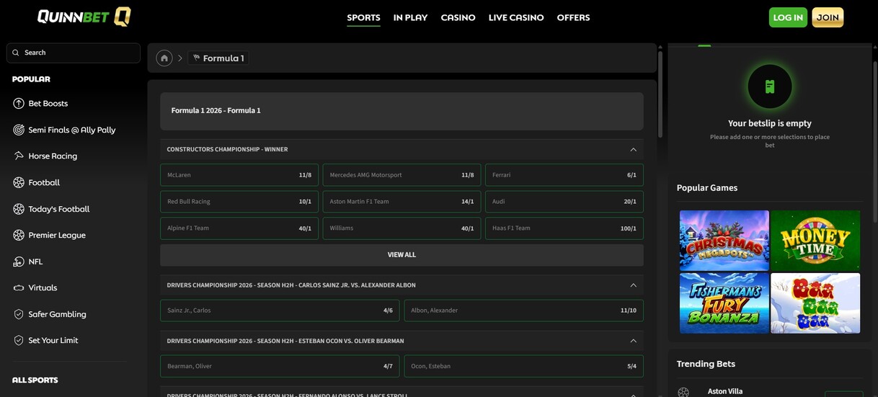Collapse Constructors Championship - Winner section
The height and width of the screenshot is (397, 878).
pos(634,149)
